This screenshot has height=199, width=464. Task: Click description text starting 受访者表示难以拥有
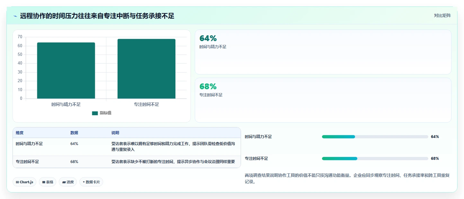(173, 147)
